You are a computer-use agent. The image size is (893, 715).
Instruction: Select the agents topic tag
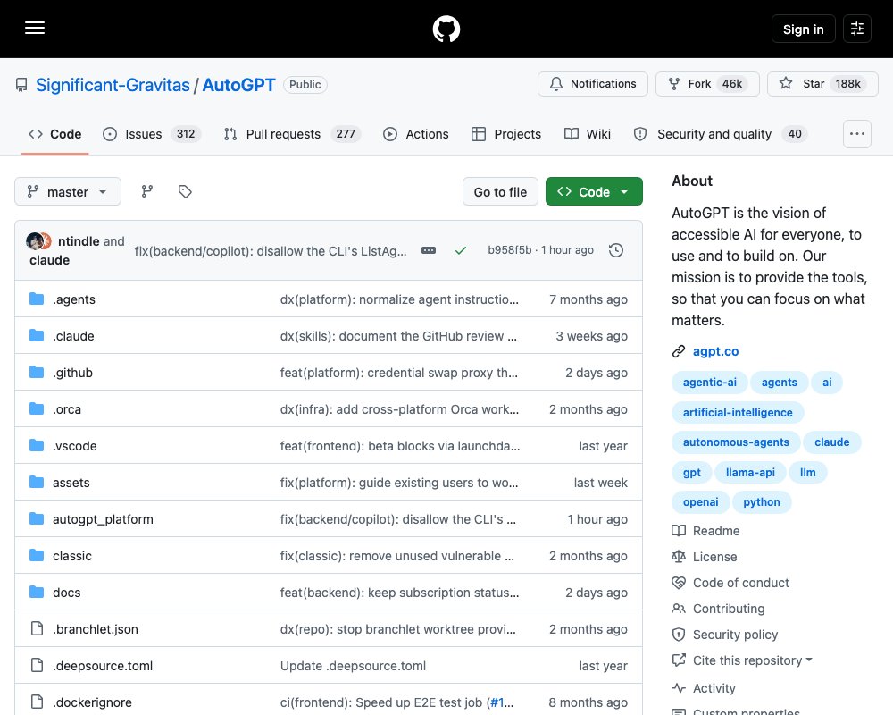point(779,383)
